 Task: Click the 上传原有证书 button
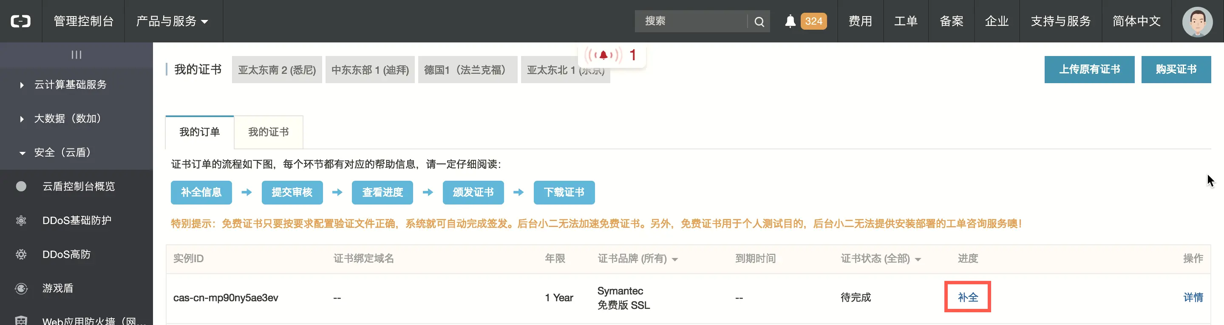pos(1089,69)
